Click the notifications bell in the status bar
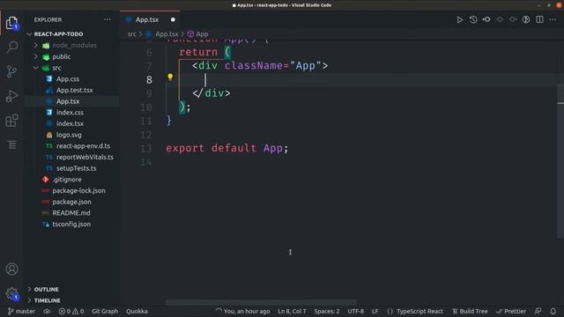The image size is (564, 317). (553, 311)
